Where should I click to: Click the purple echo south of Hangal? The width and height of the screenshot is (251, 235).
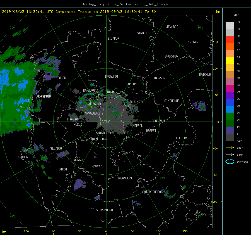79,184
